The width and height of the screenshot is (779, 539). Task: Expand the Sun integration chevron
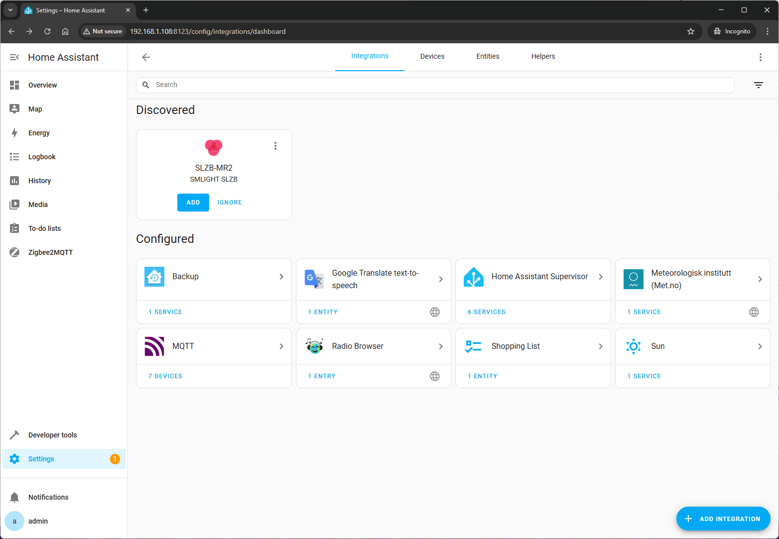click(760, 346)
